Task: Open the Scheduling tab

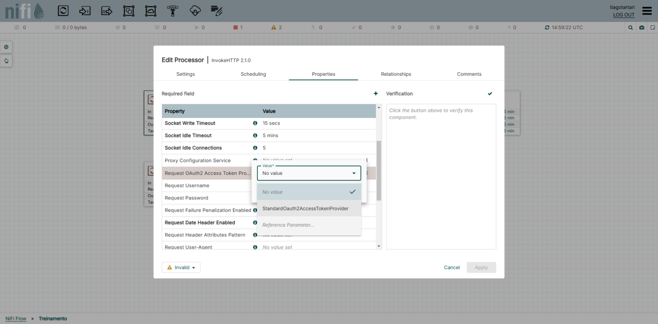Action: tap(253, 74)
